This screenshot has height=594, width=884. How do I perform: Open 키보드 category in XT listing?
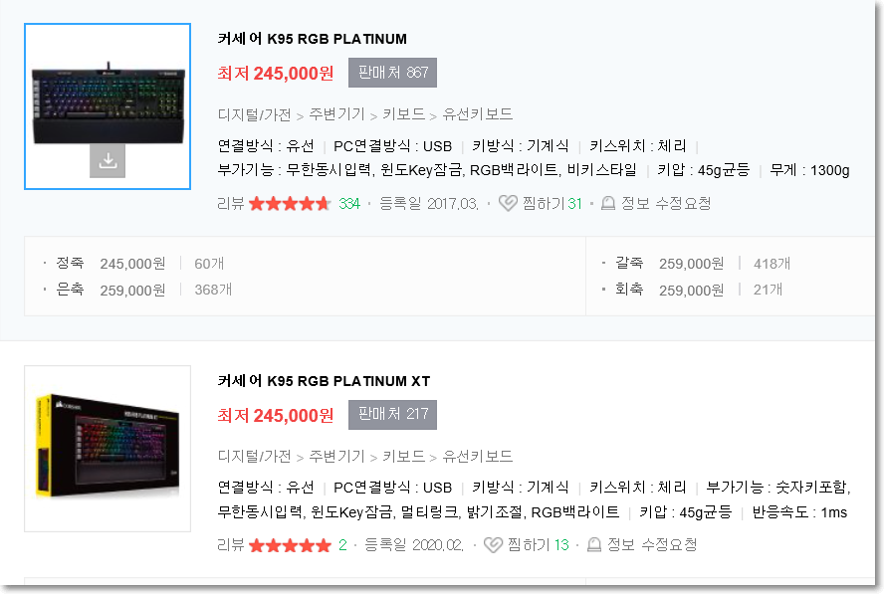[403, 456]
